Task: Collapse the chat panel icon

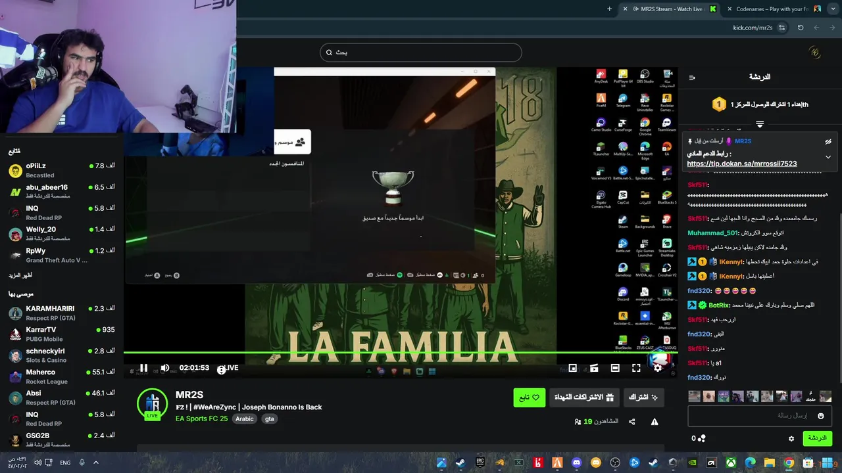Action: pos(692,78)
